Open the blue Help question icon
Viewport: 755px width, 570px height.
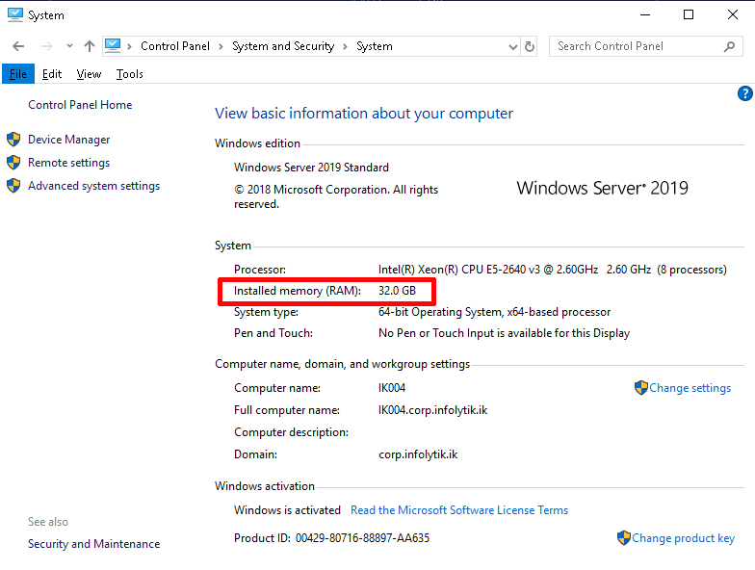[x=745, y=93]
